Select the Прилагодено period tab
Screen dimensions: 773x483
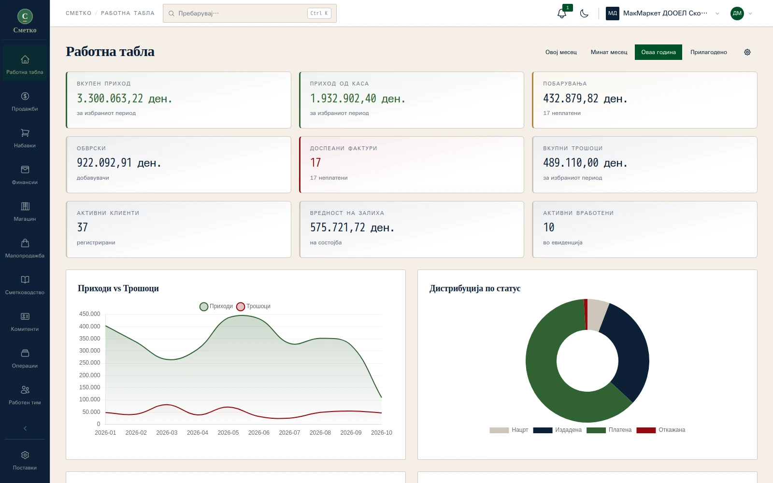(708, 52)
